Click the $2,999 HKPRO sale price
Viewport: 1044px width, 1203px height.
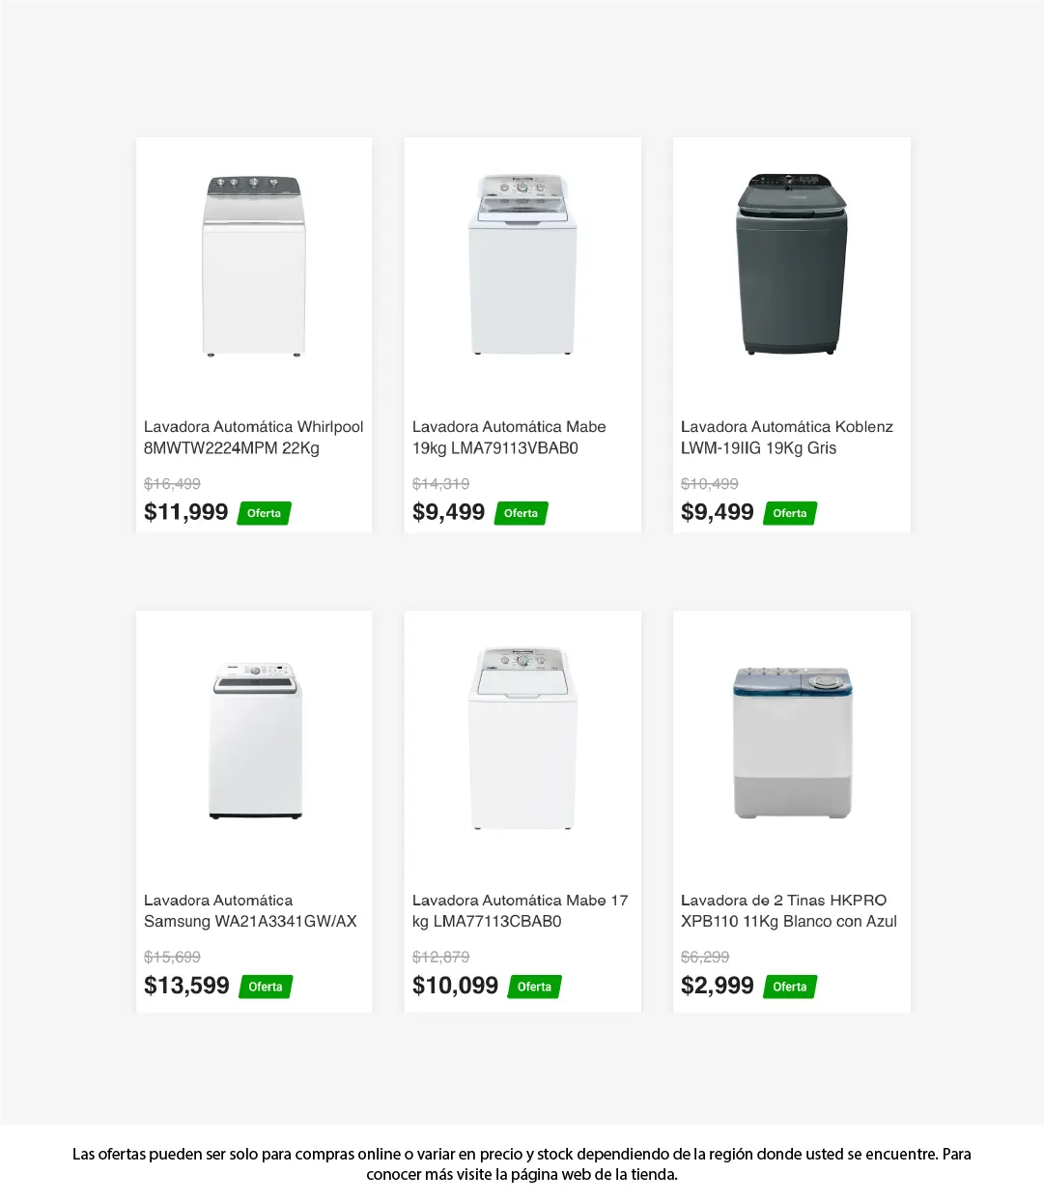pos(717,986)
